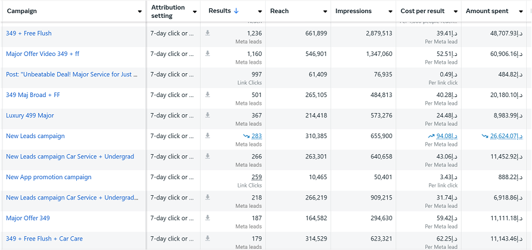Image resolution: width=532 pixels, height=250 pixels.
Task: Click the blue sort arrow beside Results header
Action: tap(237, 11)
